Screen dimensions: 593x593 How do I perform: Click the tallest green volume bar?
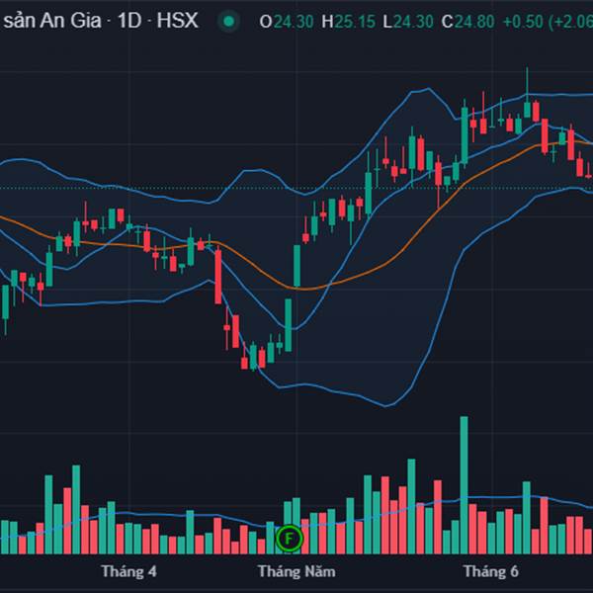pyautogui.click(x=465, y=485)
